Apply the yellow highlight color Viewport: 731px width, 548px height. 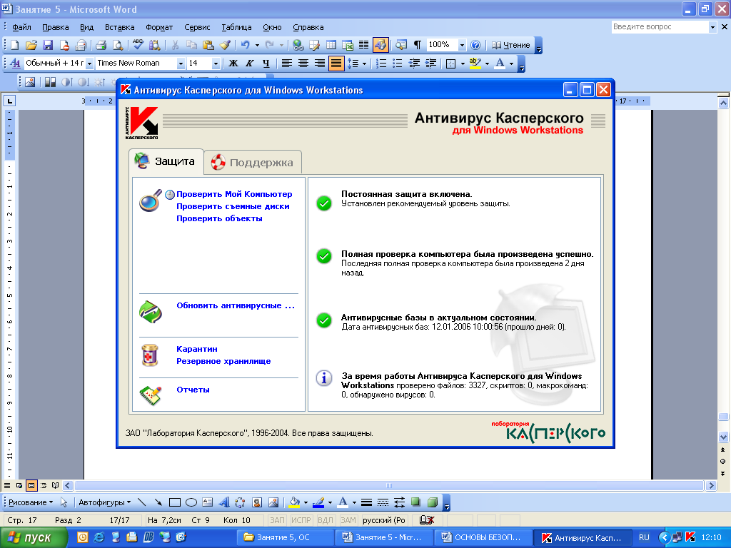pyautogui.click(x=475, y=64)
